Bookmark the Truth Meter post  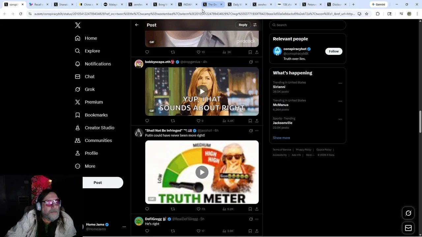click(250, 209)
